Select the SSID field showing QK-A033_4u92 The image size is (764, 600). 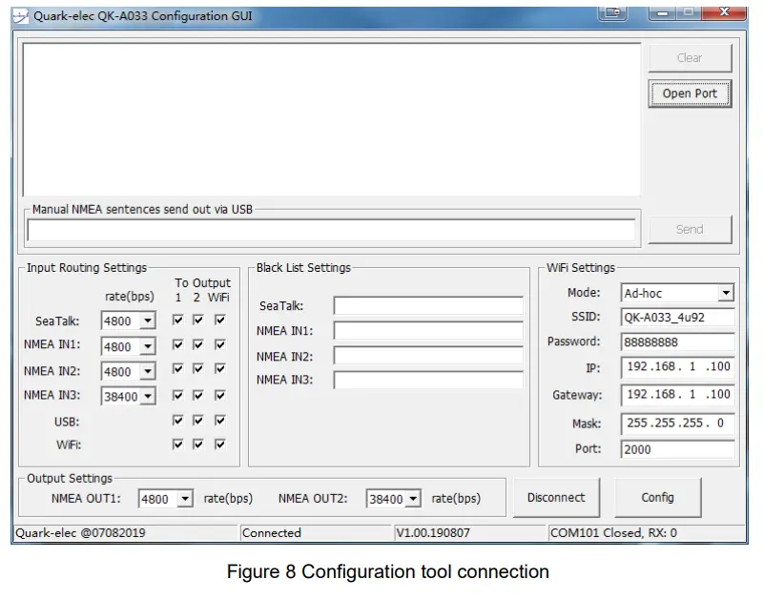(677, 316)
